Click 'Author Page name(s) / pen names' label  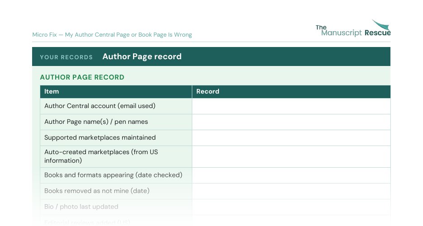[96, 122]
